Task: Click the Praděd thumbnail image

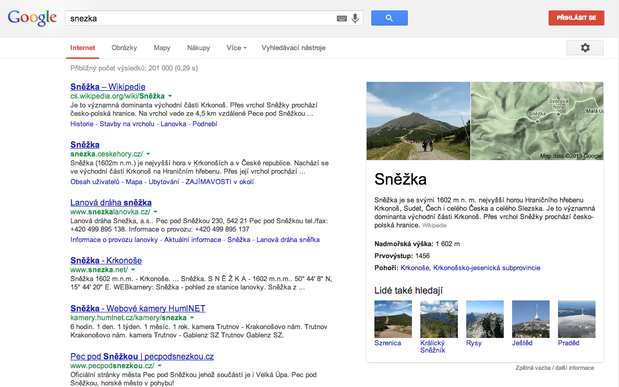Action: click(x=576, y=319)
